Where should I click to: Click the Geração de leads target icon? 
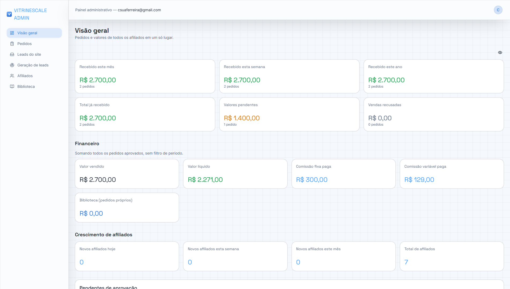(12, 65)
